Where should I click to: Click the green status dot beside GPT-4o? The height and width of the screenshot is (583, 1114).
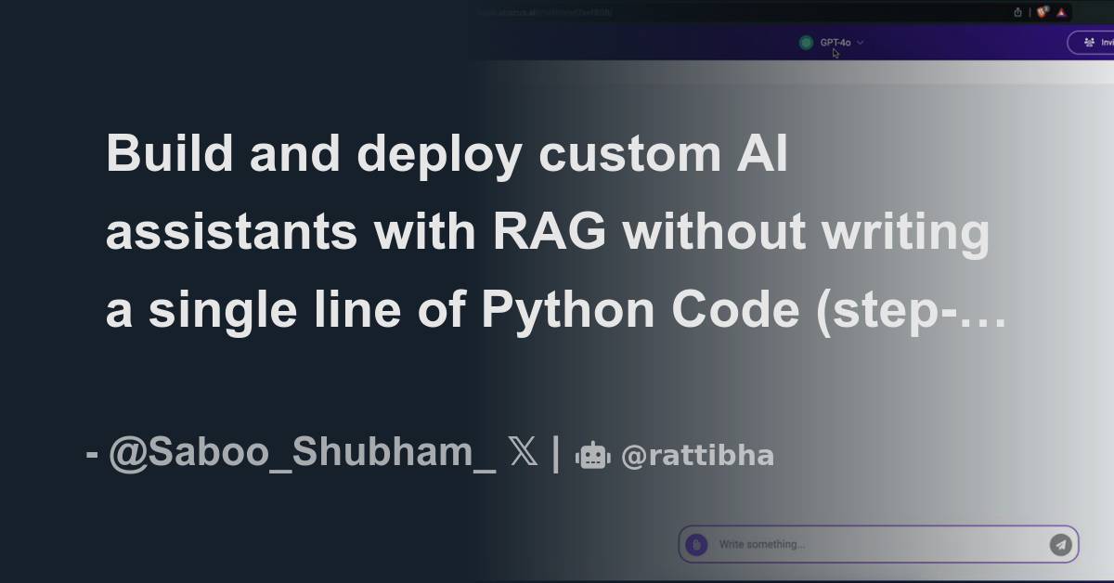click(806, 42)
